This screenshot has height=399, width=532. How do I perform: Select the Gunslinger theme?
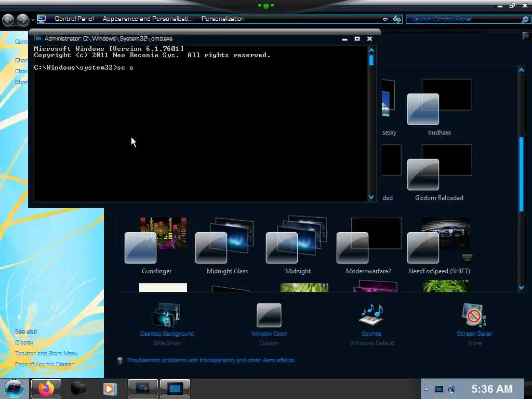156,246
